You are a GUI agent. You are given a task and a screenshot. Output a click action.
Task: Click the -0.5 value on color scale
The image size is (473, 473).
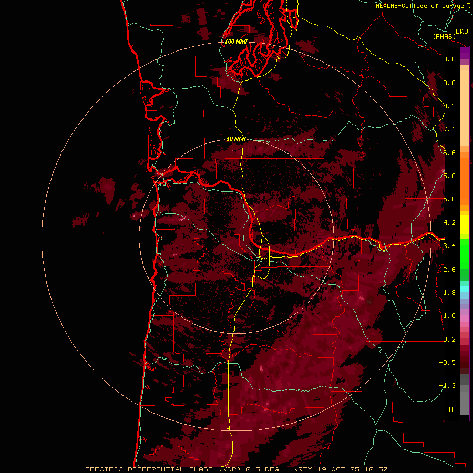447,363
